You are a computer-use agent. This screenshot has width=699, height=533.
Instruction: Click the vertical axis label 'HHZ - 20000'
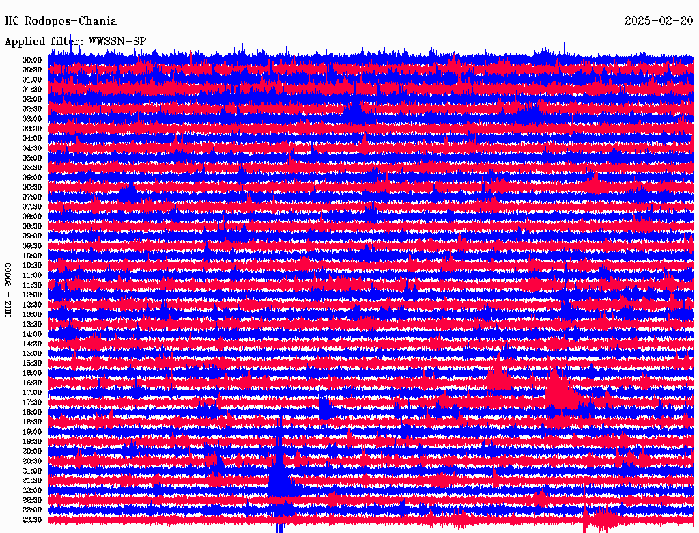point(8,290)
